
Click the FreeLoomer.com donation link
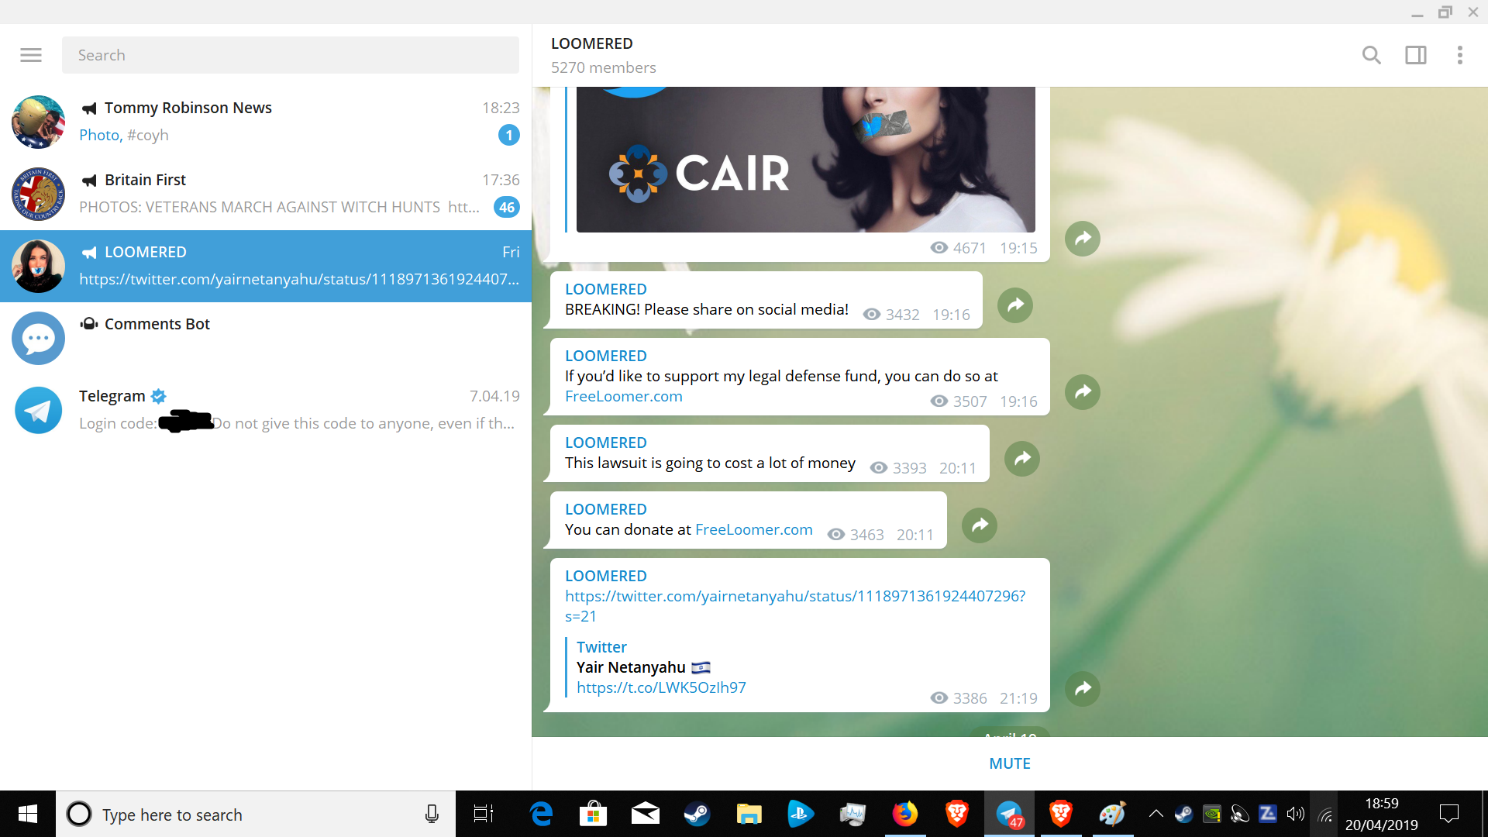pos(753,529)
